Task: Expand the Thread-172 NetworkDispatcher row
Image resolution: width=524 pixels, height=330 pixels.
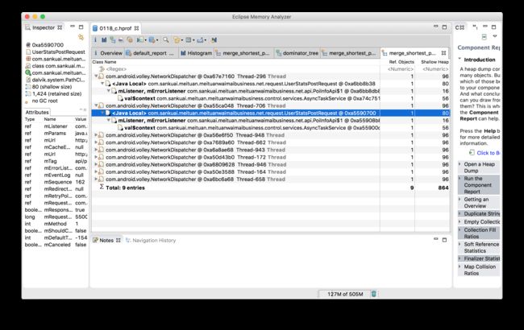Action: pos(96,157)
